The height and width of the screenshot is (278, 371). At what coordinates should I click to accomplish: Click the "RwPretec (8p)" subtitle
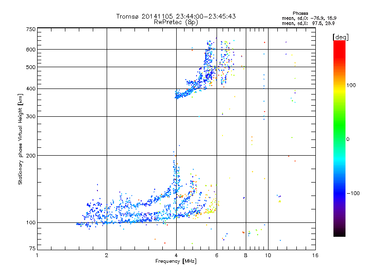tap(176, 22)
